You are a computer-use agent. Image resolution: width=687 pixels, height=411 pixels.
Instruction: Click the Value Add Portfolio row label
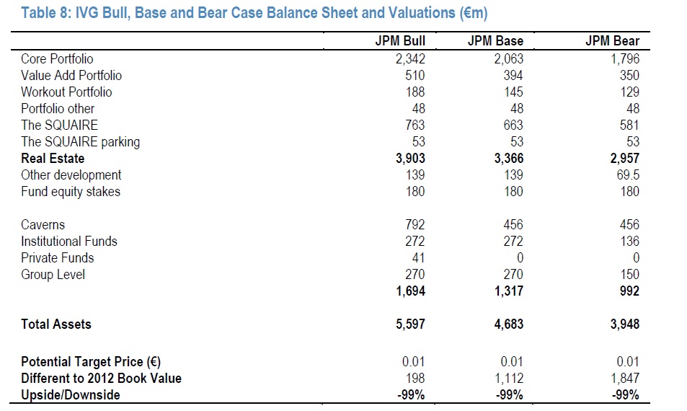tap(71, 76)
